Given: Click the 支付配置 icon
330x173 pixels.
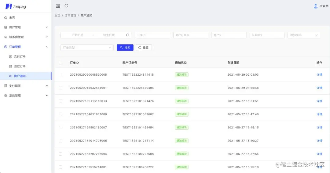Looking at the screenshot, I should coord(6,86).
